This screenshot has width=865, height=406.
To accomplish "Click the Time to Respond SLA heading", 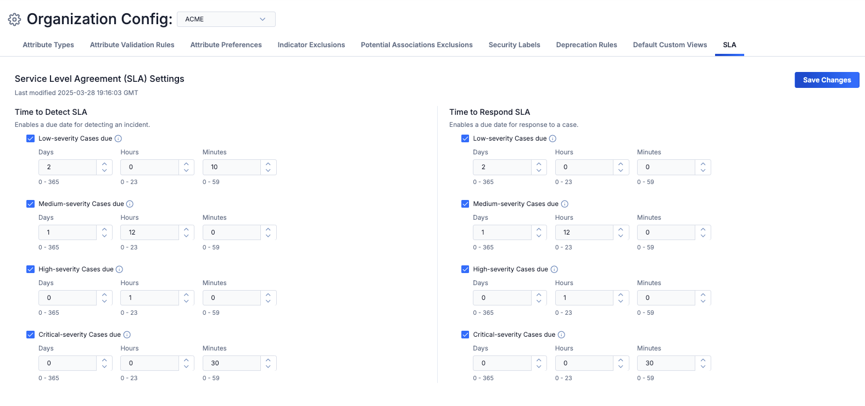I will [490, 112].
